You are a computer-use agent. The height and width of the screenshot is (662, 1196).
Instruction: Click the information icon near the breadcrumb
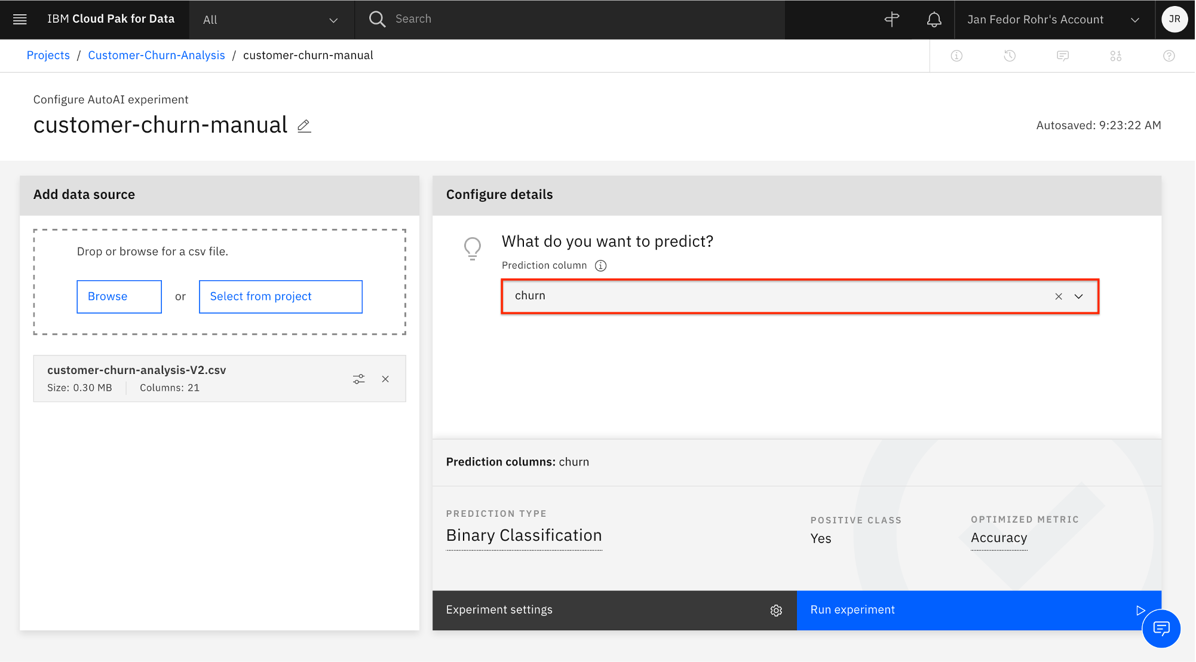(956, 56)
